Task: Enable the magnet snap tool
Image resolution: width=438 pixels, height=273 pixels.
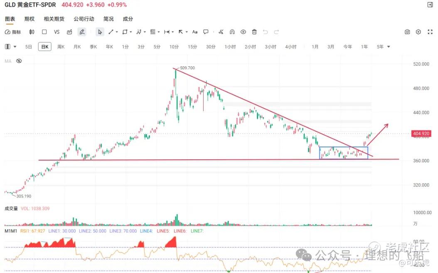Action: [232, 32]
